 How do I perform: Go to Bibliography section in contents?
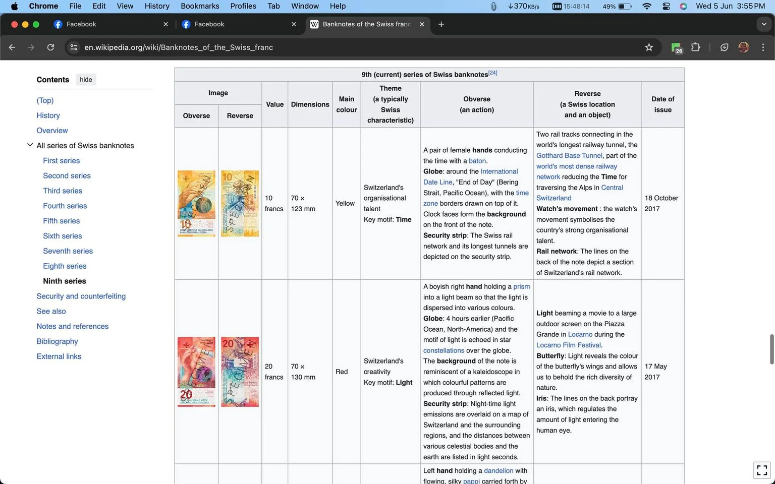point(57,341)
